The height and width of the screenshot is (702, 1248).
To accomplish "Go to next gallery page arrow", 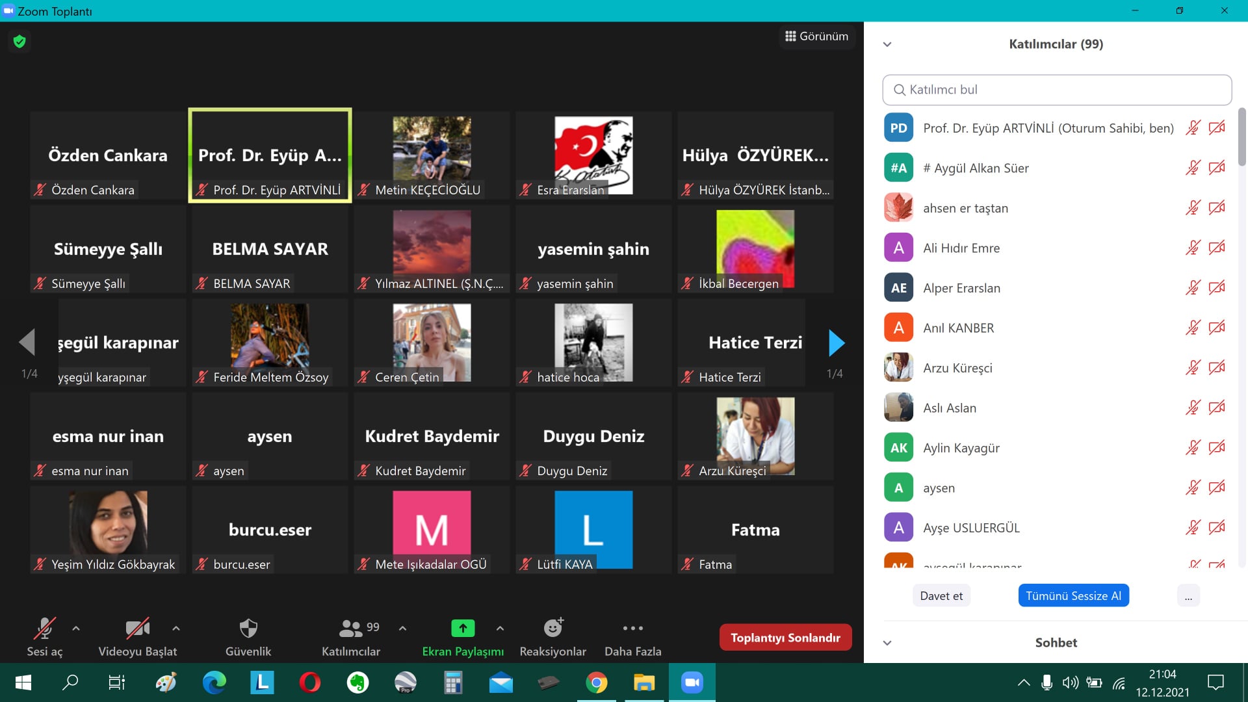I will point(837,343).
